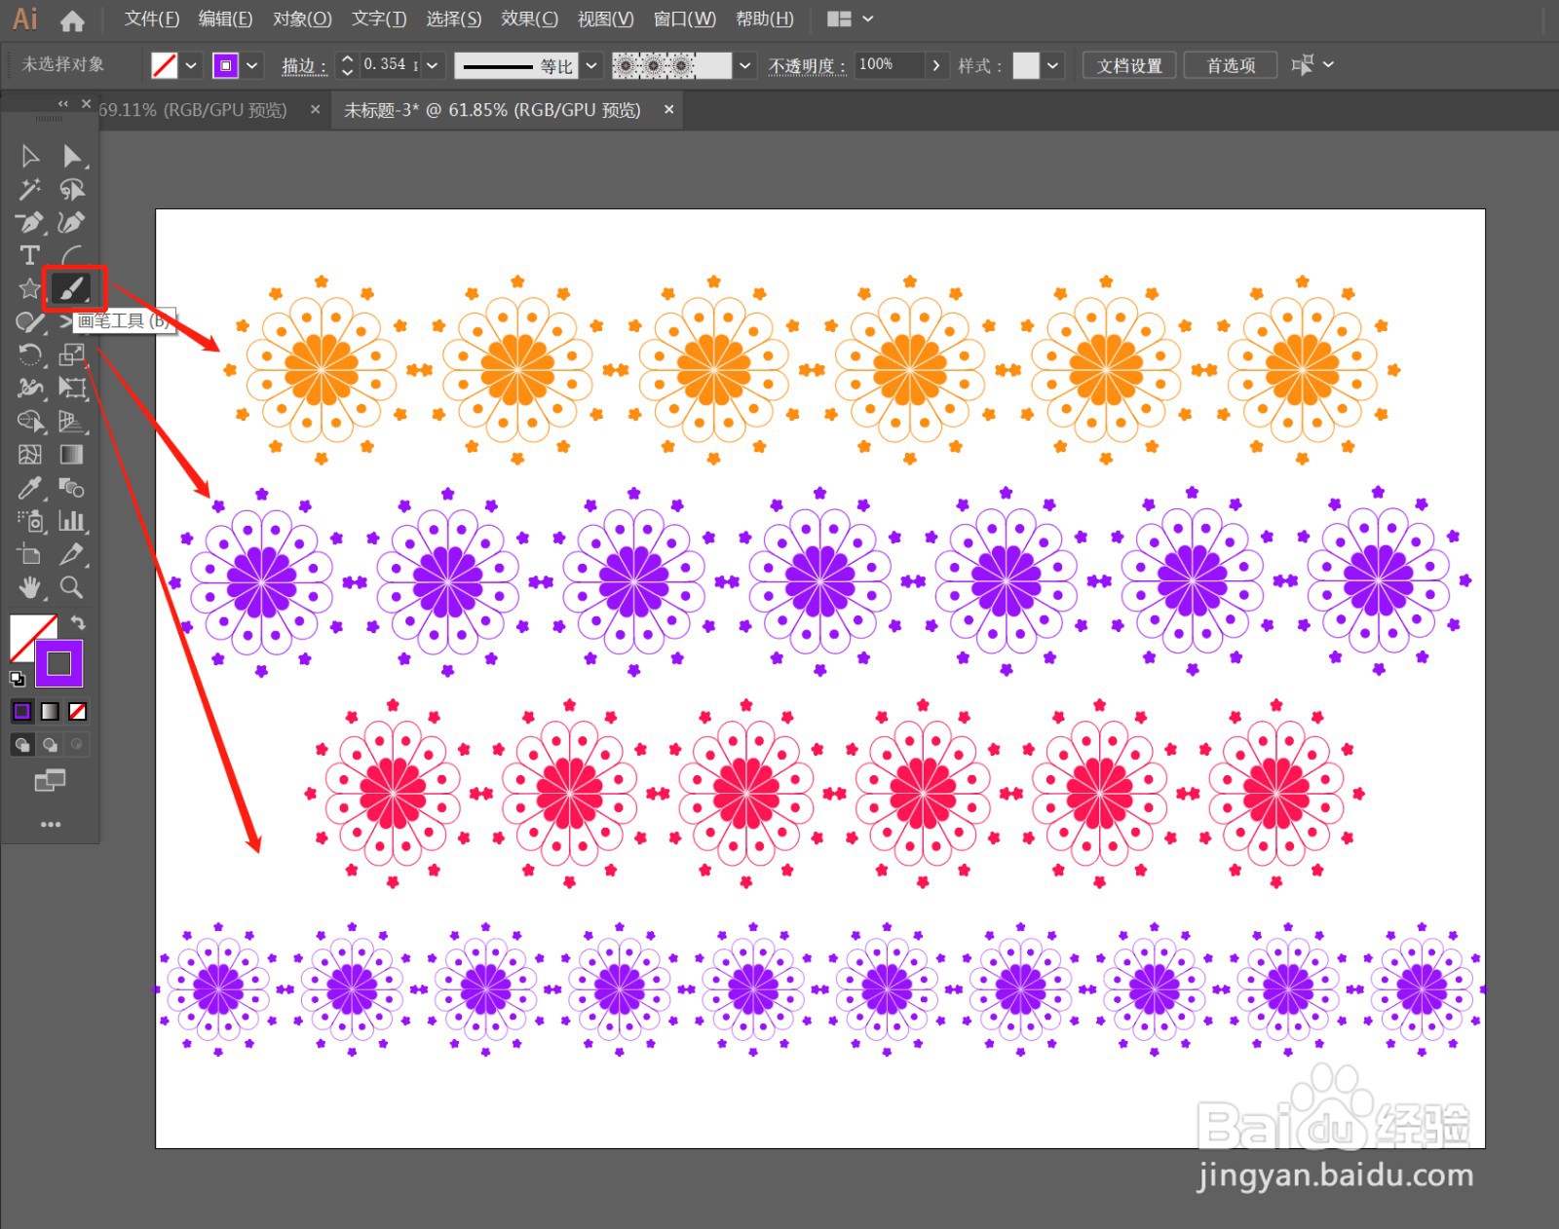Collapse the tools panel double arrows
The image size is (1559, 1229).
point(63,103)
